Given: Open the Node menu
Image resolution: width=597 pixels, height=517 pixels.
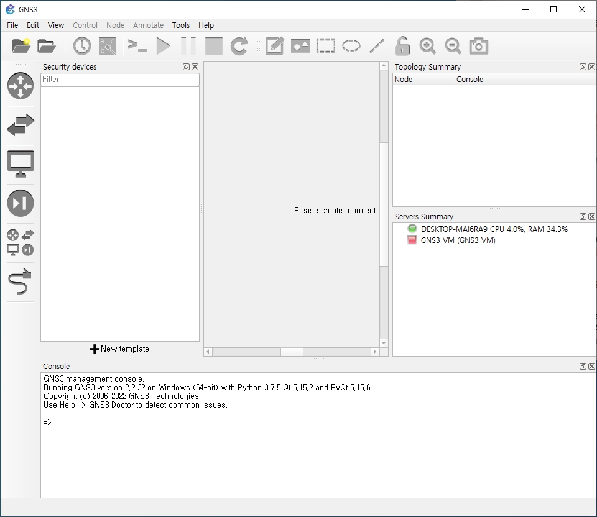Looking at the screenshot, I should 116,25.
